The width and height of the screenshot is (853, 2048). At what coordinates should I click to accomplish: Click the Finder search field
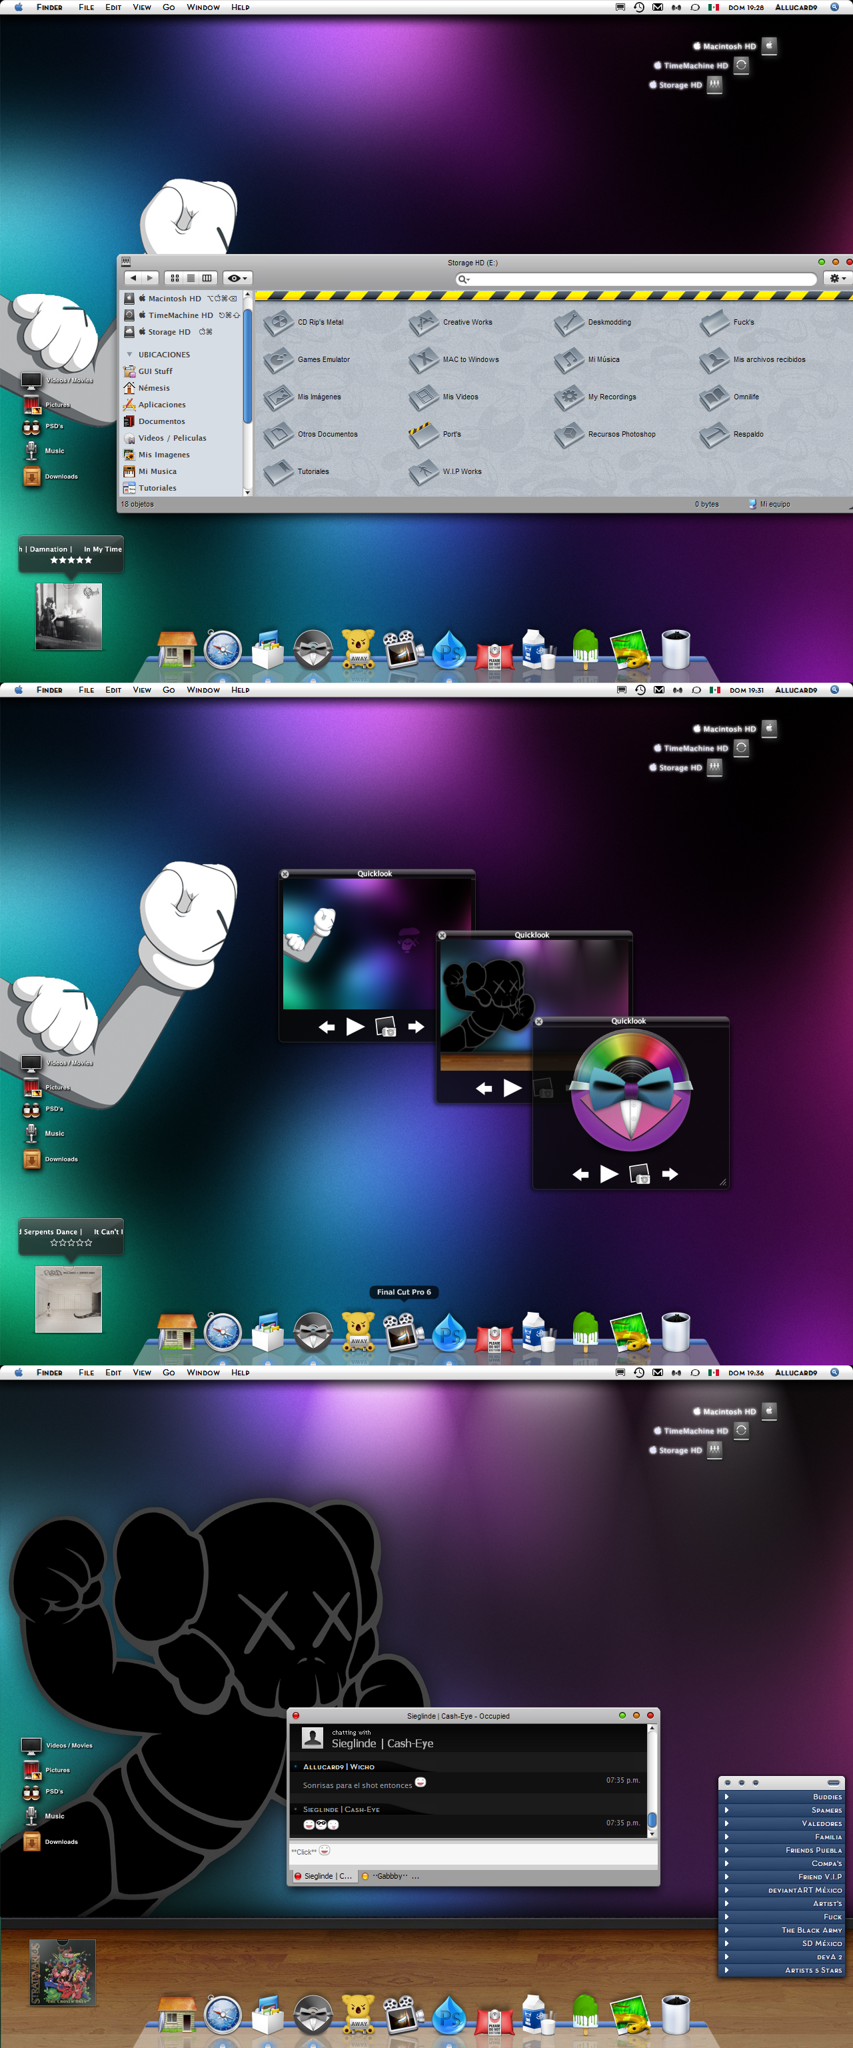click(636, 279)
